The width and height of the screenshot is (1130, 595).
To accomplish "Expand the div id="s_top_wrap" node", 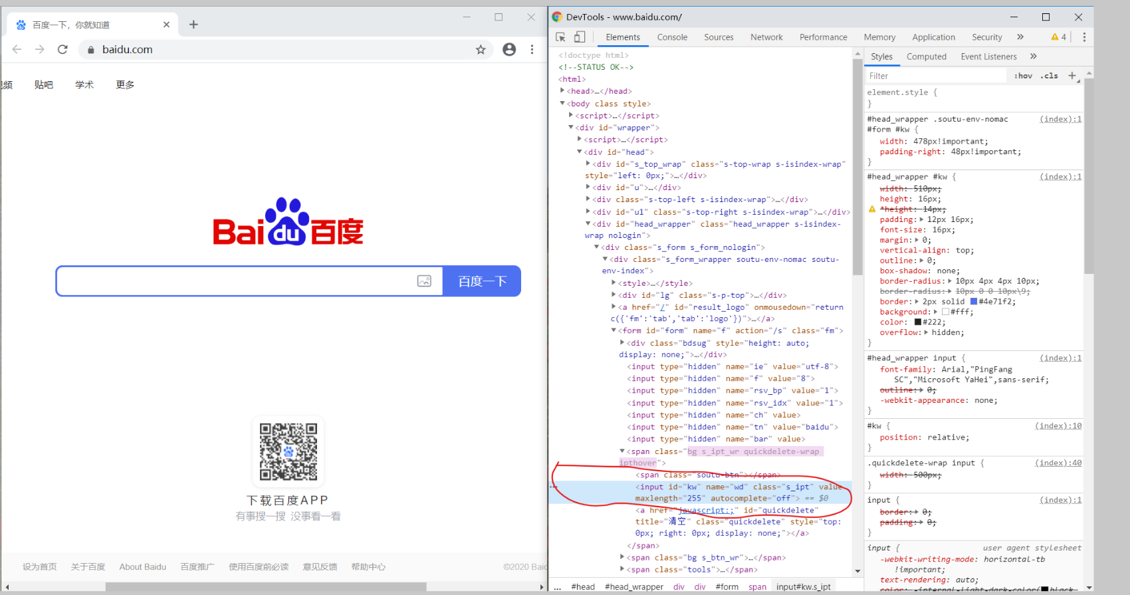I will point(588,164).
